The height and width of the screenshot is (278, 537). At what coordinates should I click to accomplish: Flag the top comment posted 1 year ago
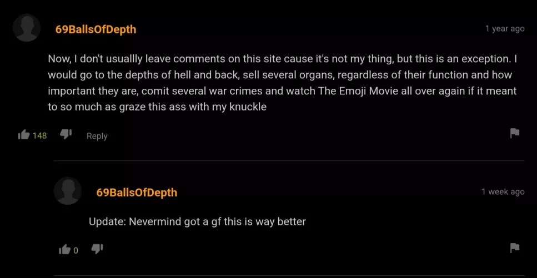point(515,133)
